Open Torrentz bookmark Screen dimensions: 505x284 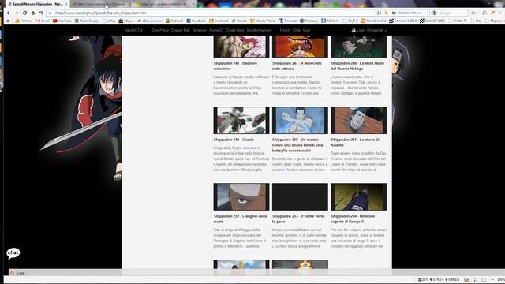287,21
